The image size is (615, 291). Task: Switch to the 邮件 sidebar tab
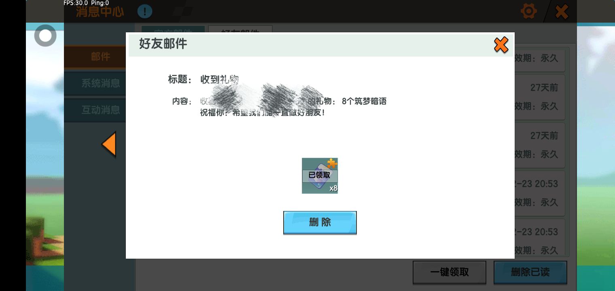(x=100, y=57)
